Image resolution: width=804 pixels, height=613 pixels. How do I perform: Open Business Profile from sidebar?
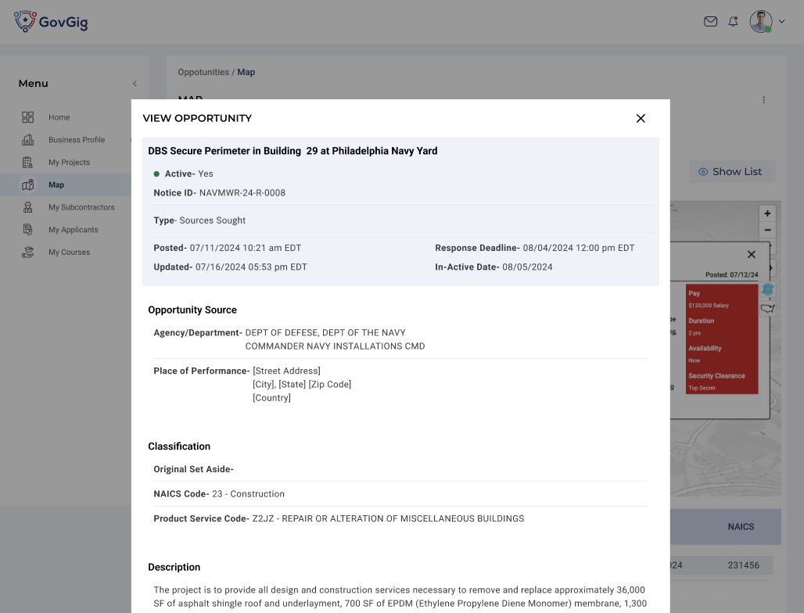[76, 140]
